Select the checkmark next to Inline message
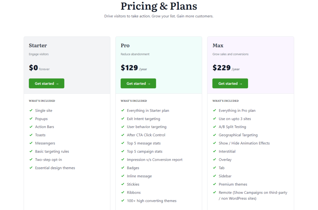Screen dimensions: 318x210 click(122, 176)
